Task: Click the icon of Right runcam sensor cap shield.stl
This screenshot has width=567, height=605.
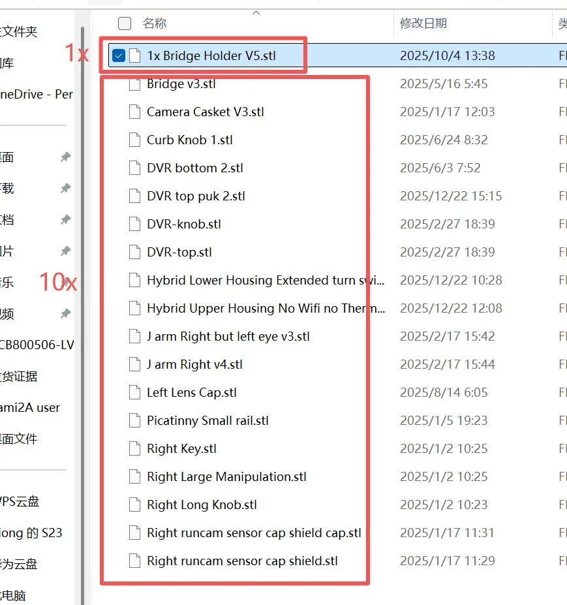Action: (x=134, y=561)
